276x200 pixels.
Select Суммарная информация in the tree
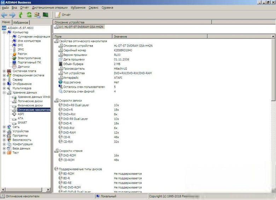pyautogui.click(x=34, y=36)
